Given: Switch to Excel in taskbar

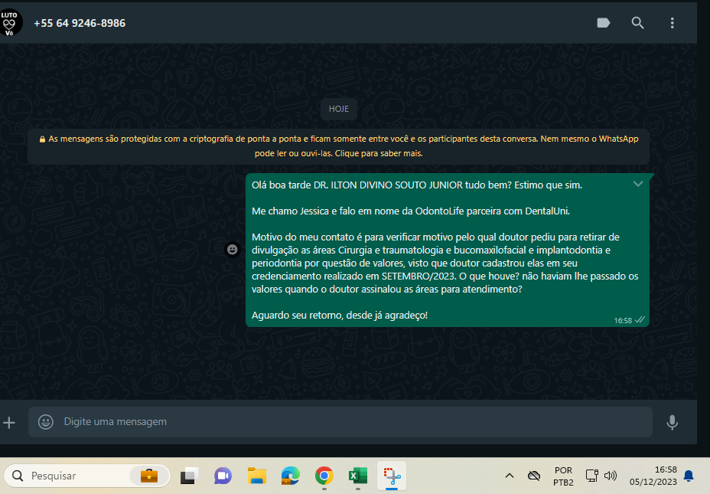Looking at the screenshot, I should 358,476.
